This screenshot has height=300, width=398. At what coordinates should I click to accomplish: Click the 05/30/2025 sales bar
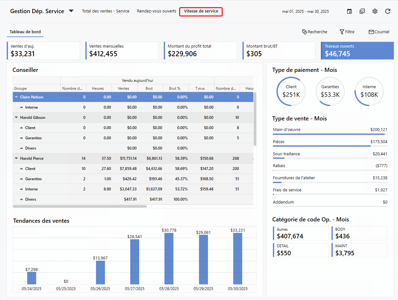click(238, 258)
